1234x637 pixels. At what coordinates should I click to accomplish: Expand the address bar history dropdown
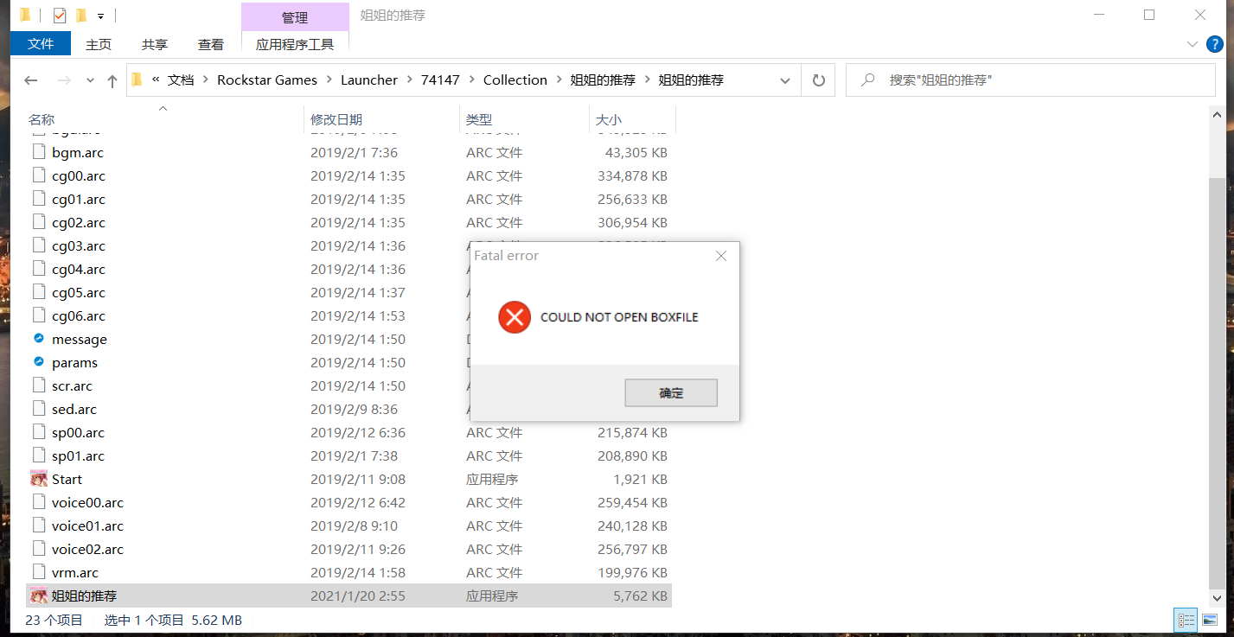coord(784,80)
